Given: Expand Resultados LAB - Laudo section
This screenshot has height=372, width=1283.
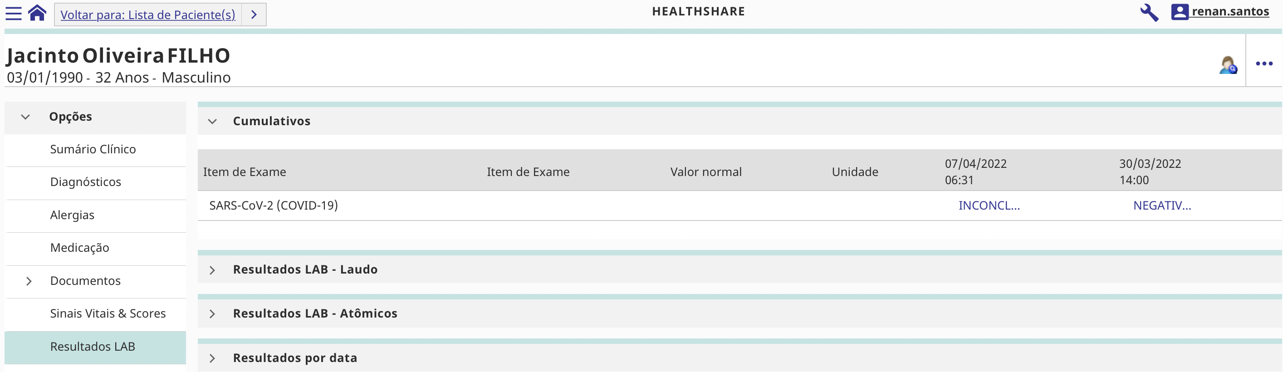Looking at the screenshot, I should [x=213, y=270].
